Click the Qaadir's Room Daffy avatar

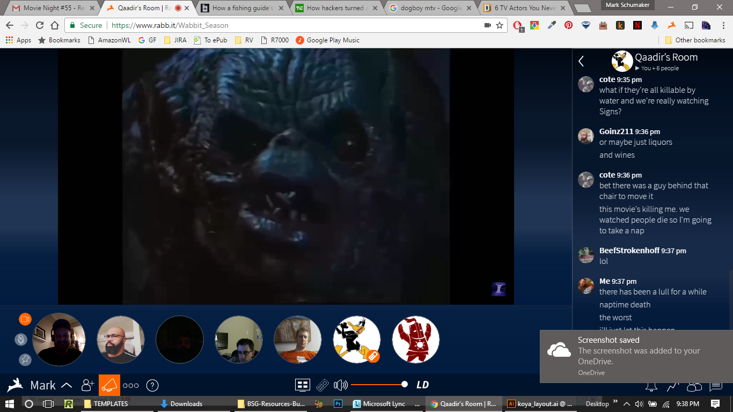click(622, 61)
